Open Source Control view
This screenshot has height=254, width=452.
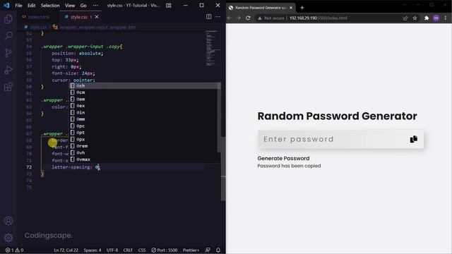click(x=8, y=53)
